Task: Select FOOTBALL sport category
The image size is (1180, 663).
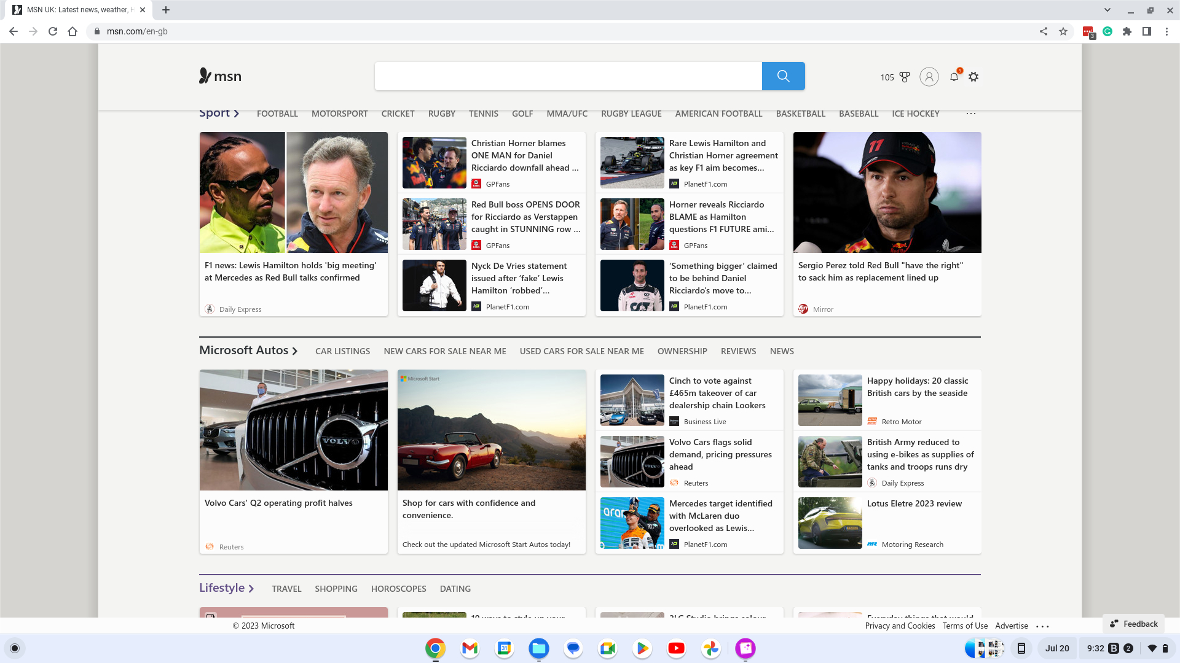Action: pyautogui.click(x=277, y=114)
